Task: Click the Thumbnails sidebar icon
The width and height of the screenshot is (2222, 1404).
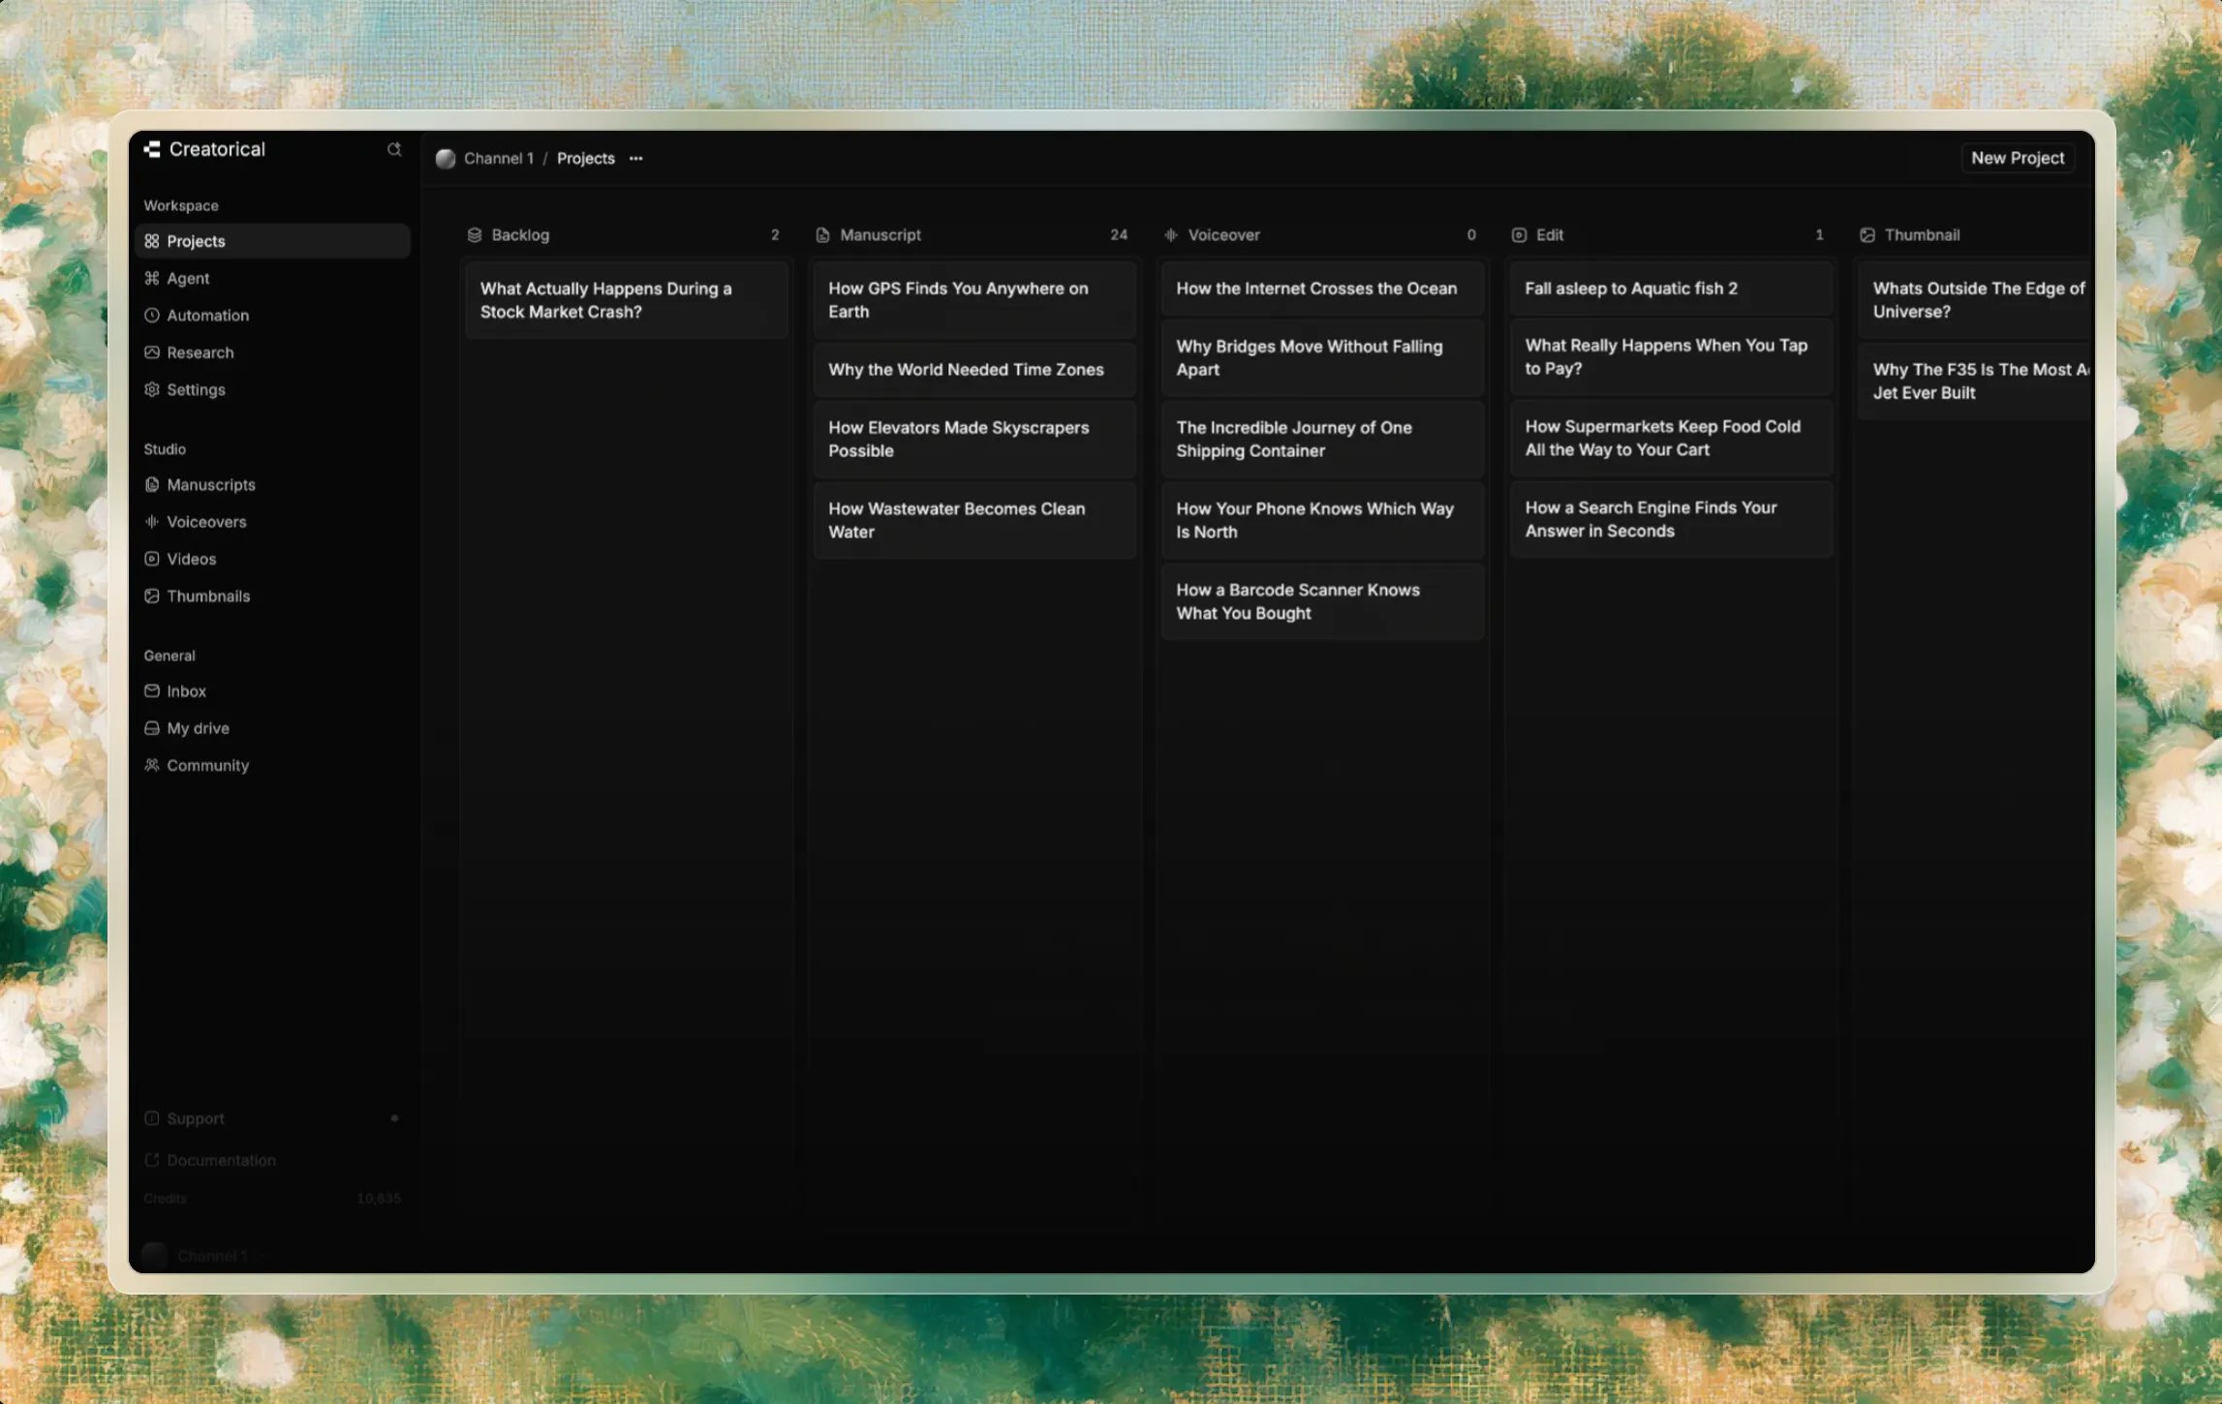Action: pyautogui.click(x=152, y=595)
